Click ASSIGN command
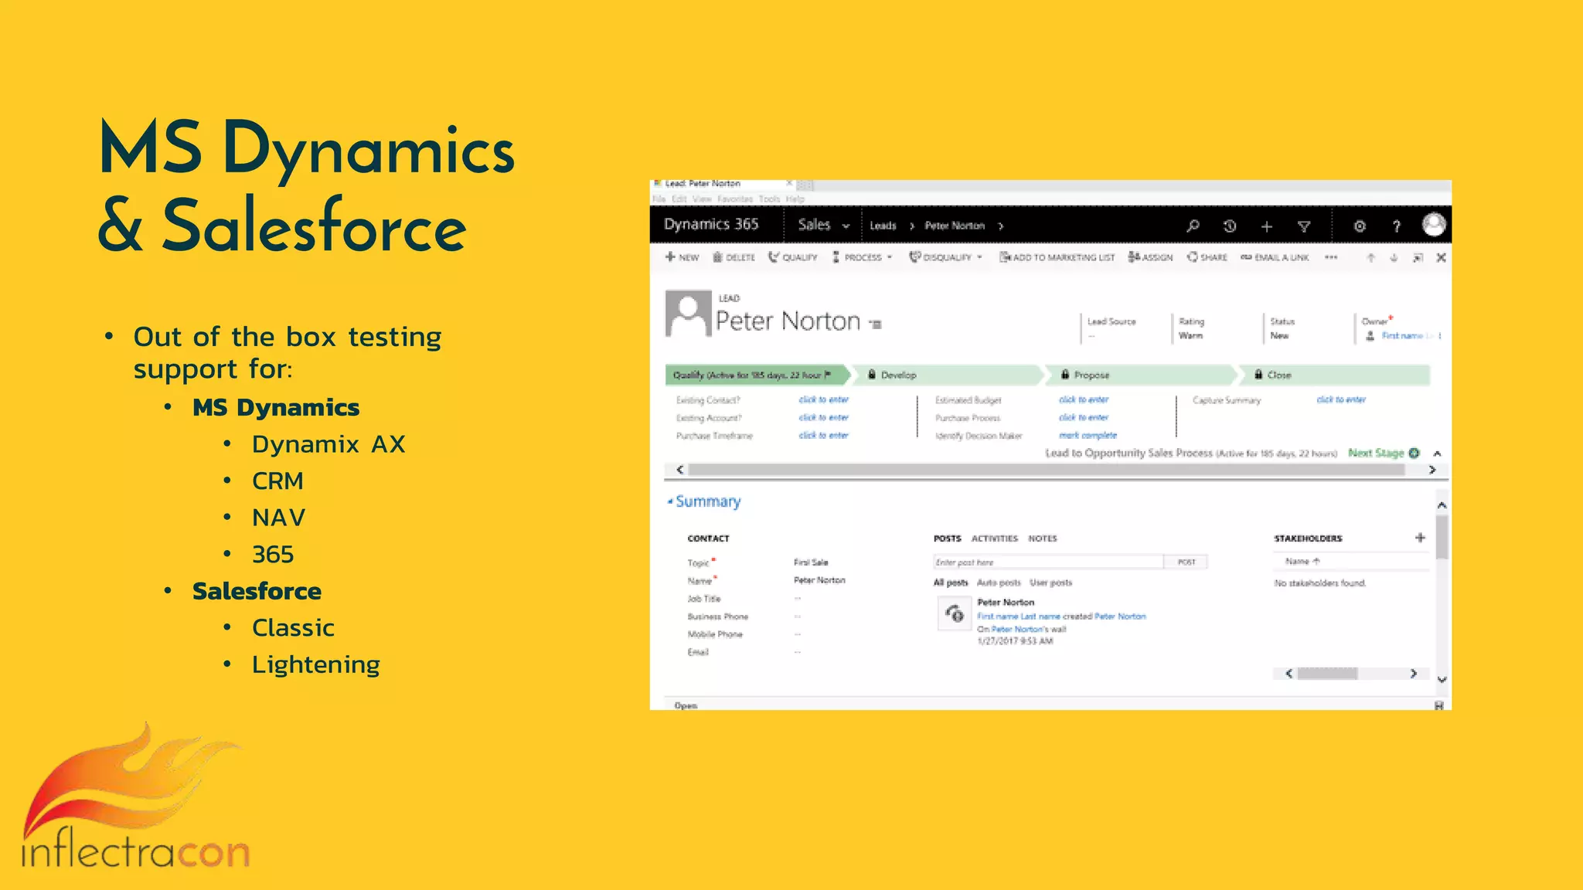This screenshot has width=1583, height=890. click(x=1150, y=257)
